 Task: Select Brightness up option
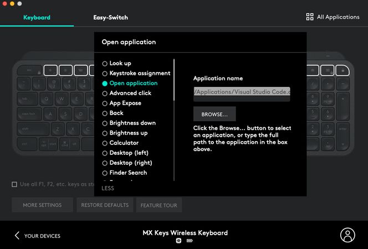125,133
